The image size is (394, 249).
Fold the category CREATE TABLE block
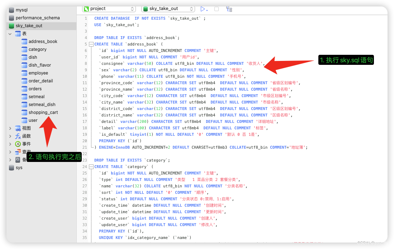click(x=91, y=167)
